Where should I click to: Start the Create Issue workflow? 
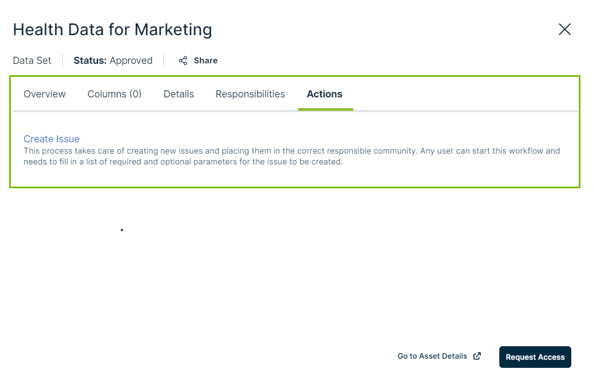51,139
